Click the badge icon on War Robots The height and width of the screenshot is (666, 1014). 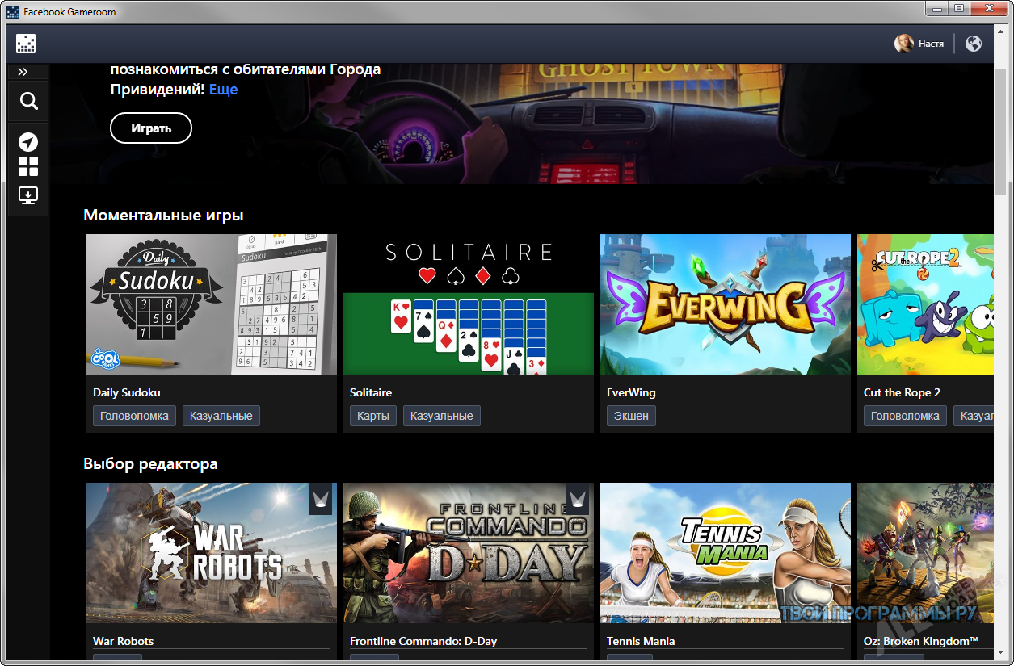322,500
